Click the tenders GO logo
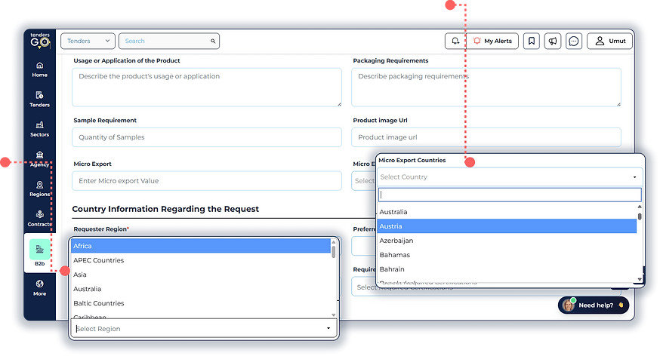Image resolution: width=660 pixels, height=356 pixels. tap(40, 41)
